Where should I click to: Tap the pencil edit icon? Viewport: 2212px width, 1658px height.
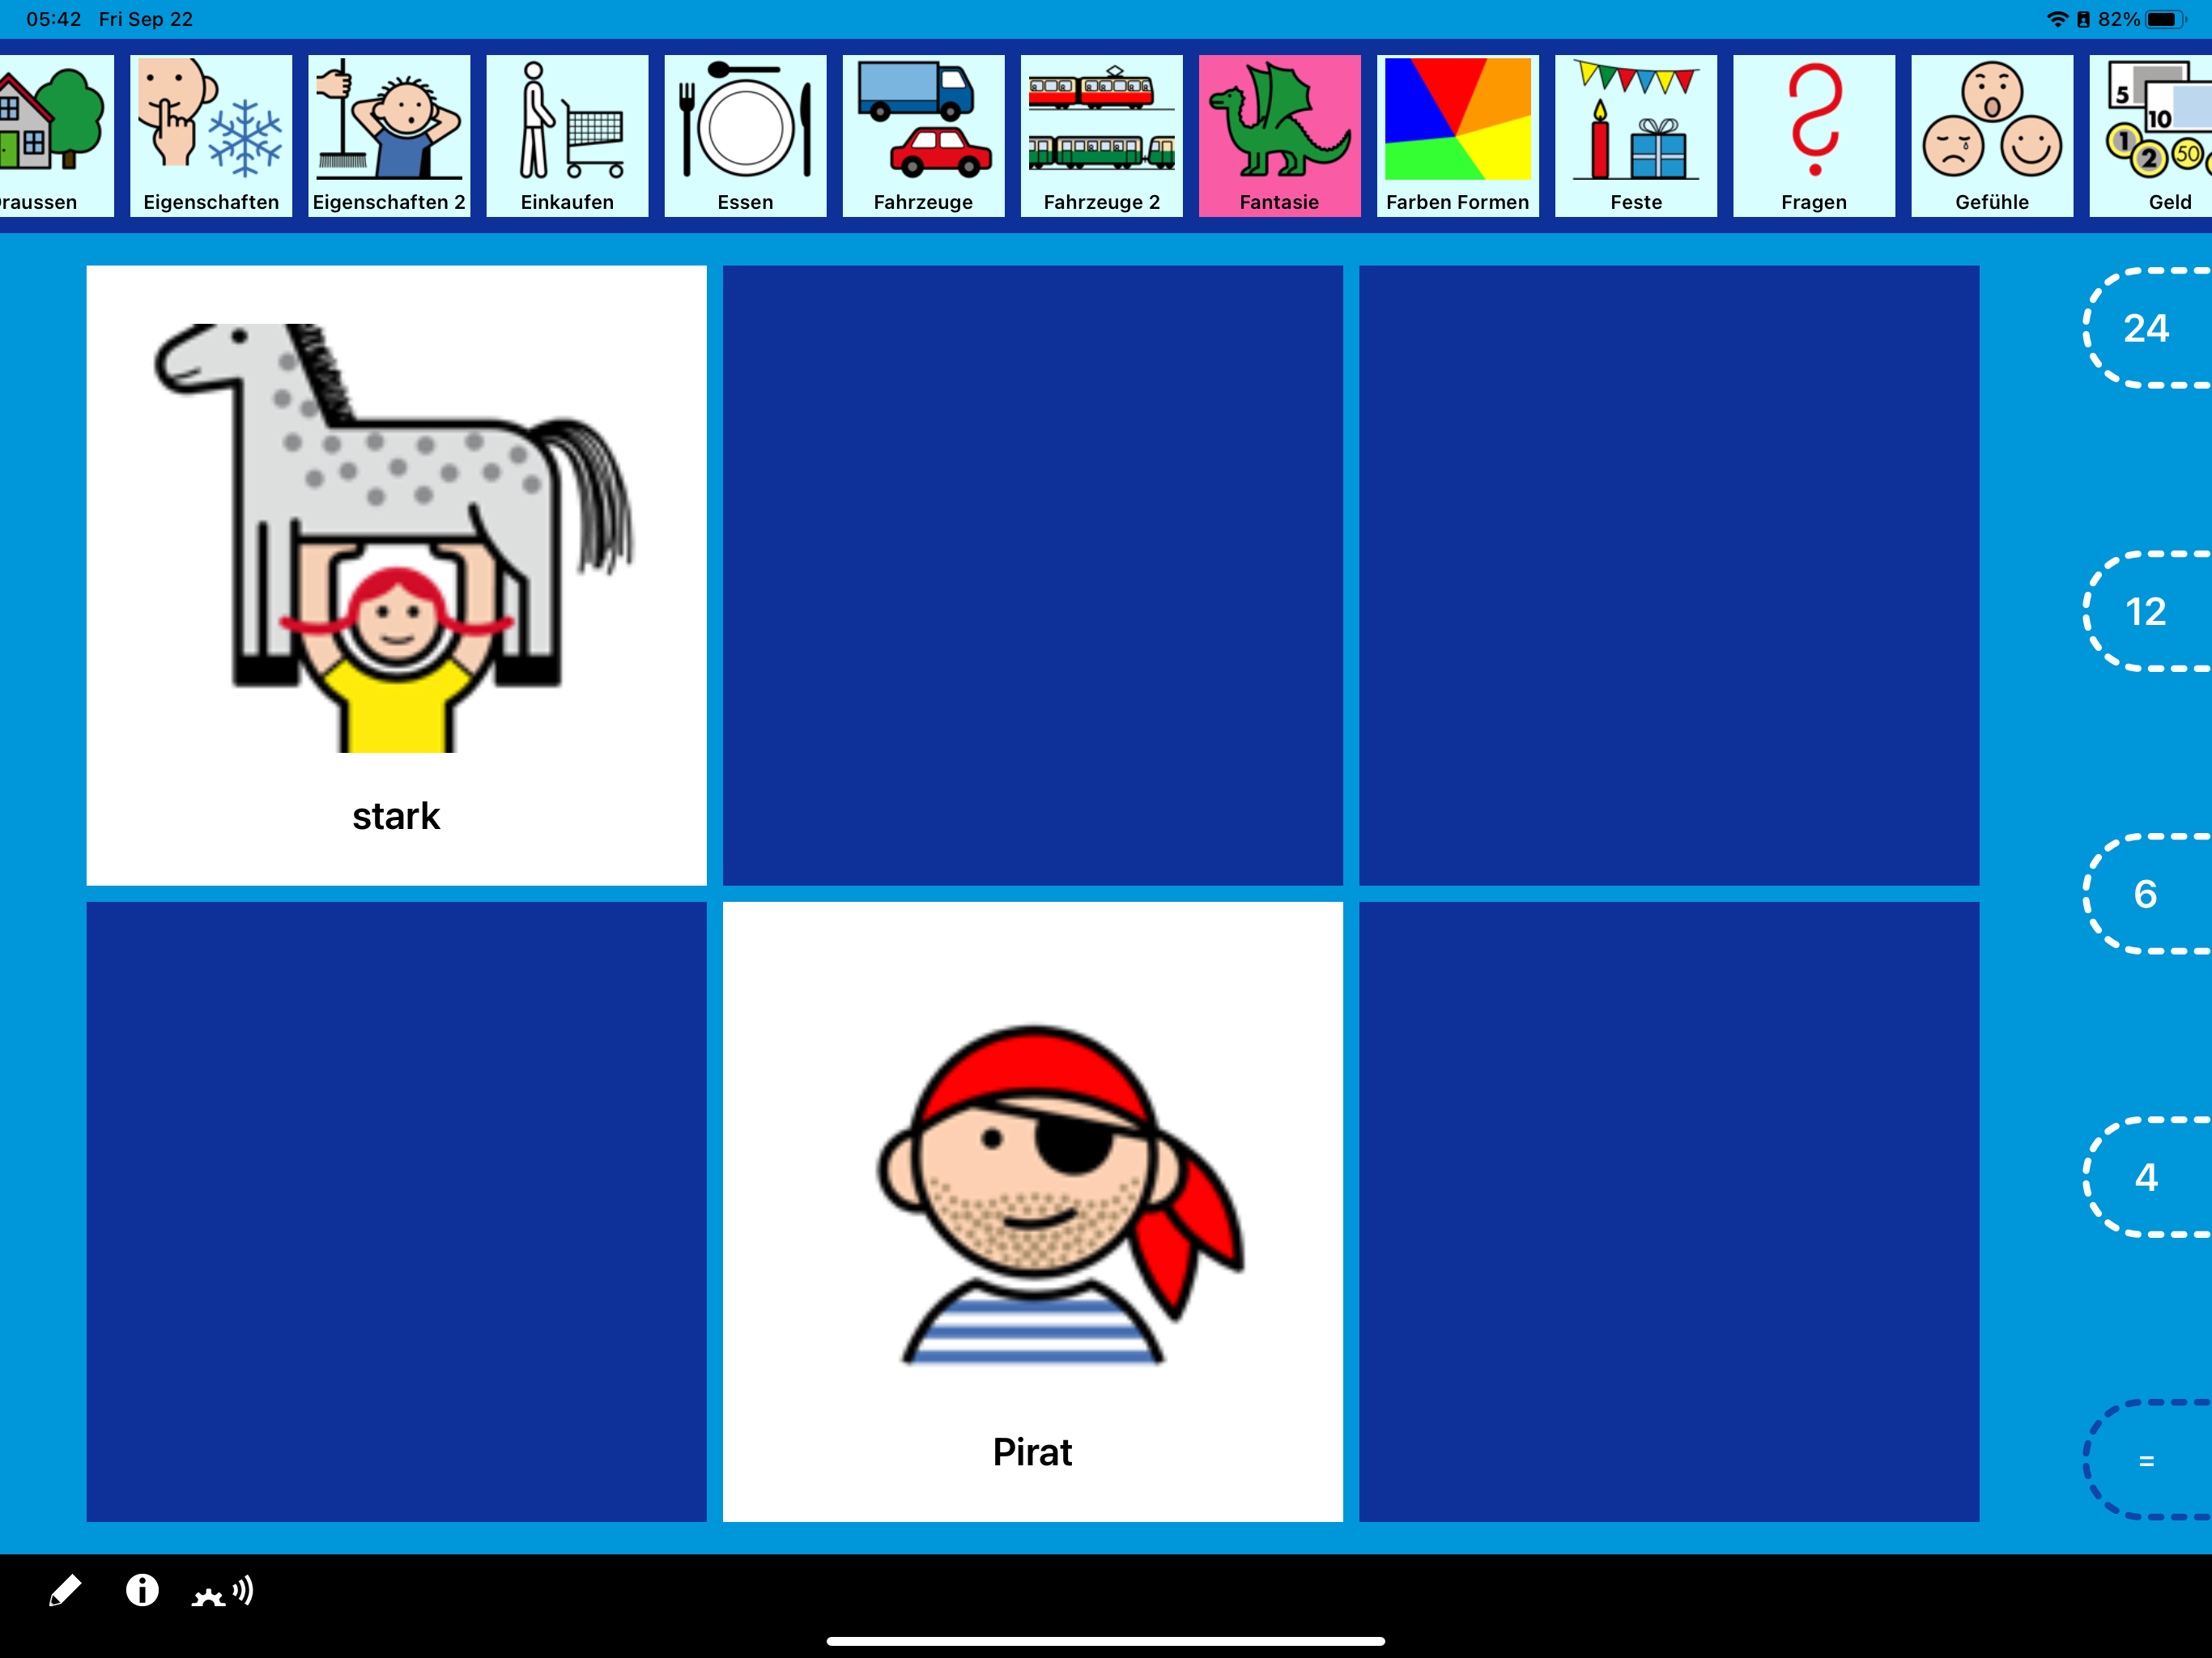point(65,1590)
